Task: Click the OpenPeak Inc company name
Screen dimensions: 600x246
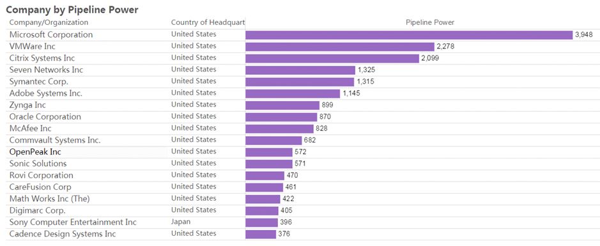Action: (x=35, y=151)
